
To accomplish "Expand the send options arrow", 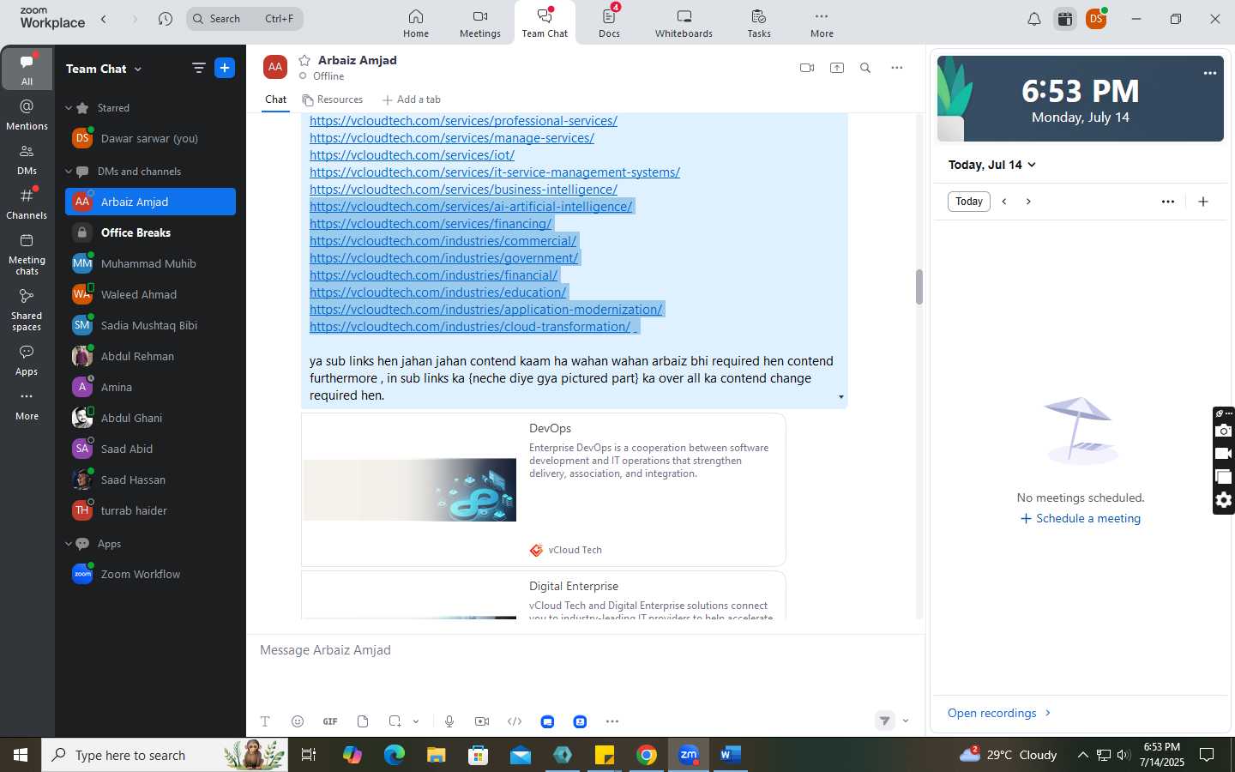I will click(906, 721).
